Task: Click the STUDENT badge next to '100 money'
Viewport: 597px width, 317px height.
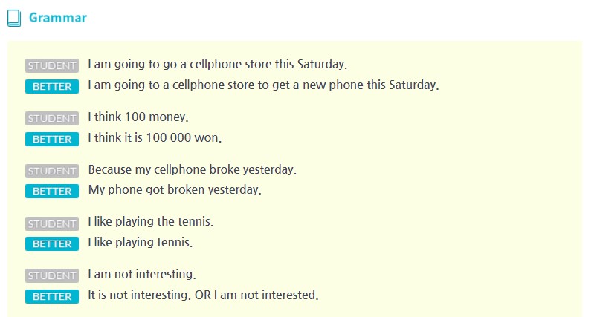Action: 52,118
